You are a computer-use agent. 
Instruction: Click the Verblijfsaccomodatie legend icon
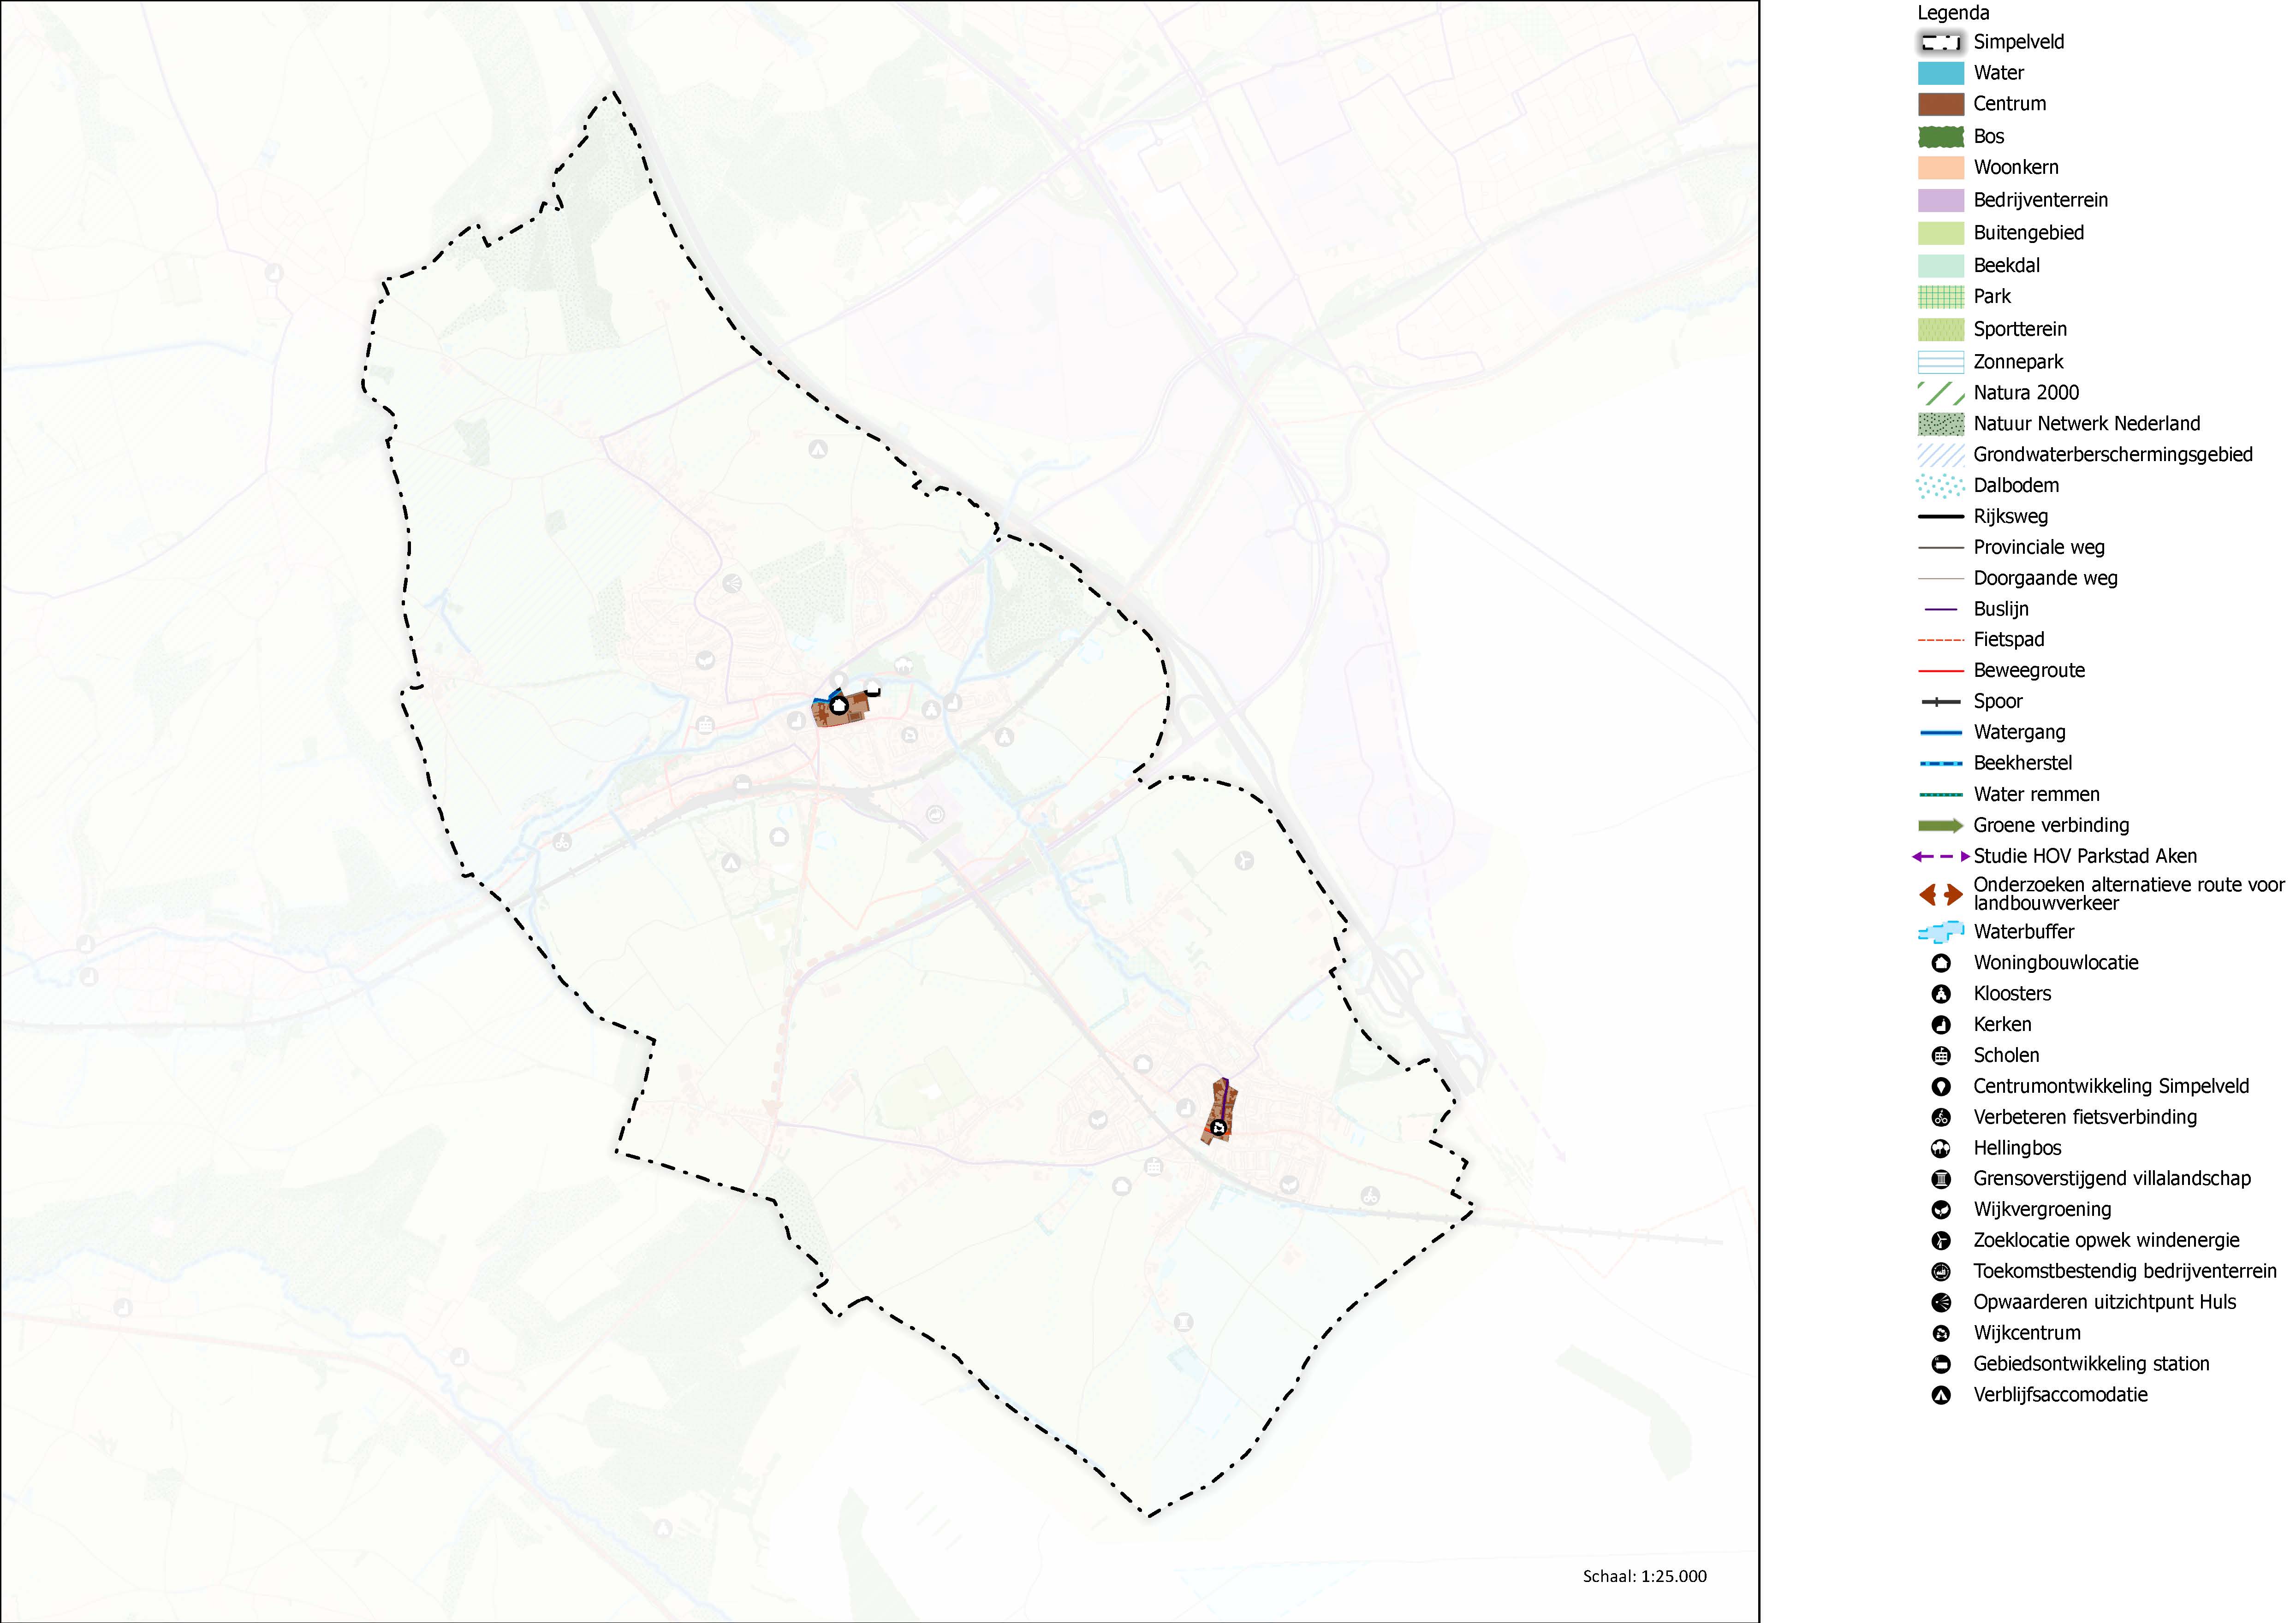click(1940, 1395)
